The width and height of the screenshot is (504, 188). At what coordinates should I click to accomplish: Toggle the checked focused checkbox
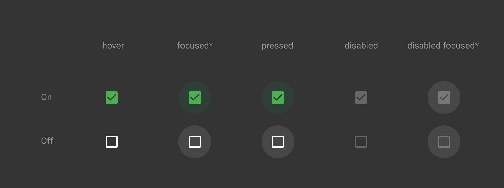pyautogui.click(x=195, y=97)
